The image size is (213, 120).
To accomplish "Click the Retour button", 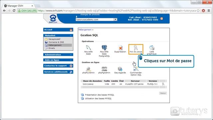I will tap(163, 93).
